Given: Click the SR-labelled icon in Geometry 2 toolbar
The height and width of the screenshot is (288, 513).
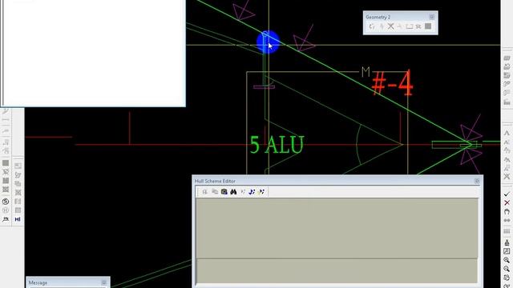Looking at the screenshot, I should (x=418, y=26).
